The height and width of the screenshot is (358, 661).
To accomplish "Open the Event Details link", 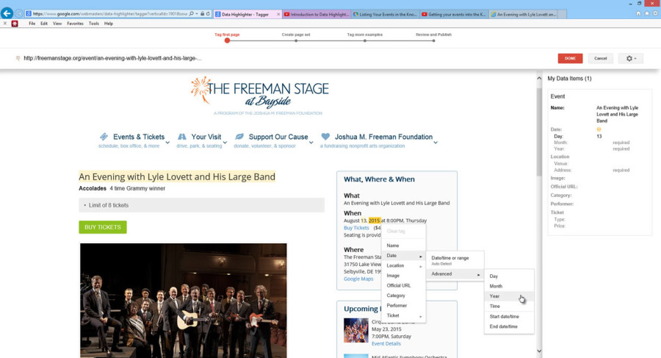I will tap(386, 343).
